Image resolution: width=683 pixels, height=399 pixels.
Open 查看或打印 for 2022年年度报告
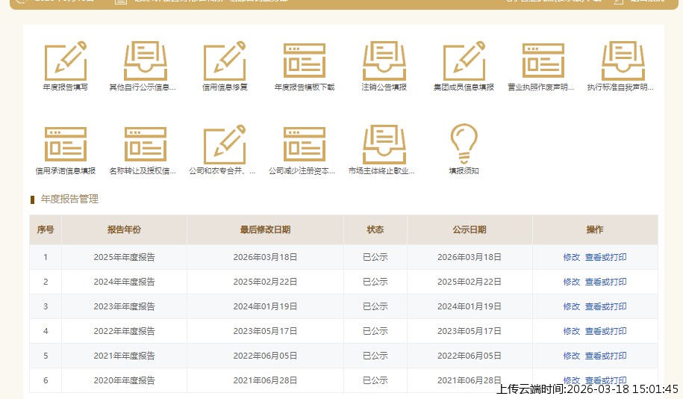click(605, 331)
